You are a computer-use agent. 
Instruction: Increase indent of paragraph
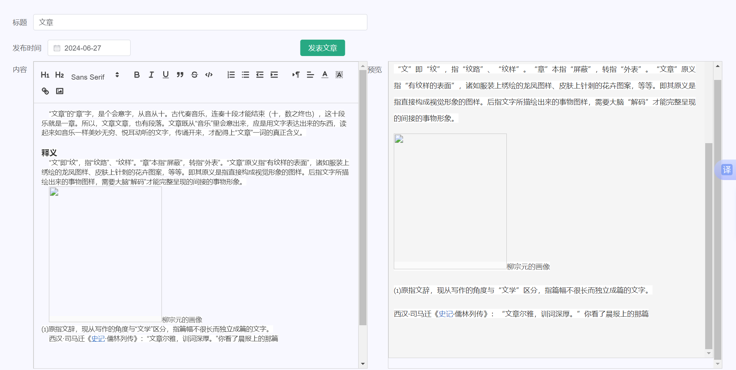coord(274,75)
